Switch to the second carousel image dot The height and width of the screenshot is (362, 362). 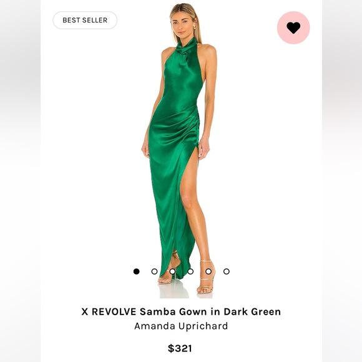(x=154, y=271)
